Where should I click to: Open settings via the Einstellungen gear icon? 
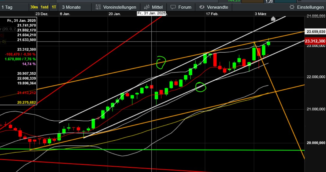[292, 7]
